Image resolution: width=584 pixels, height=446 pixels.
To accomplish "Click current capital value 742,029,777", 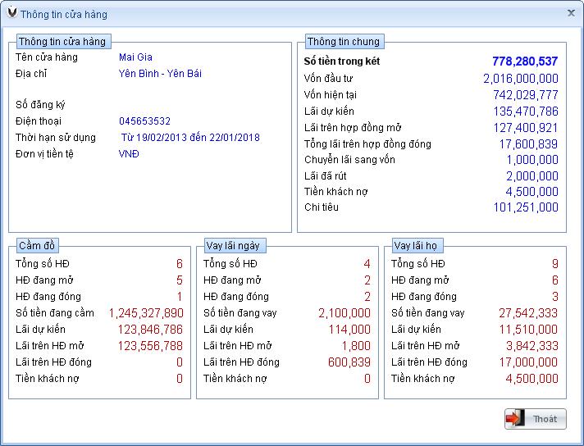I will coord(526,95).
